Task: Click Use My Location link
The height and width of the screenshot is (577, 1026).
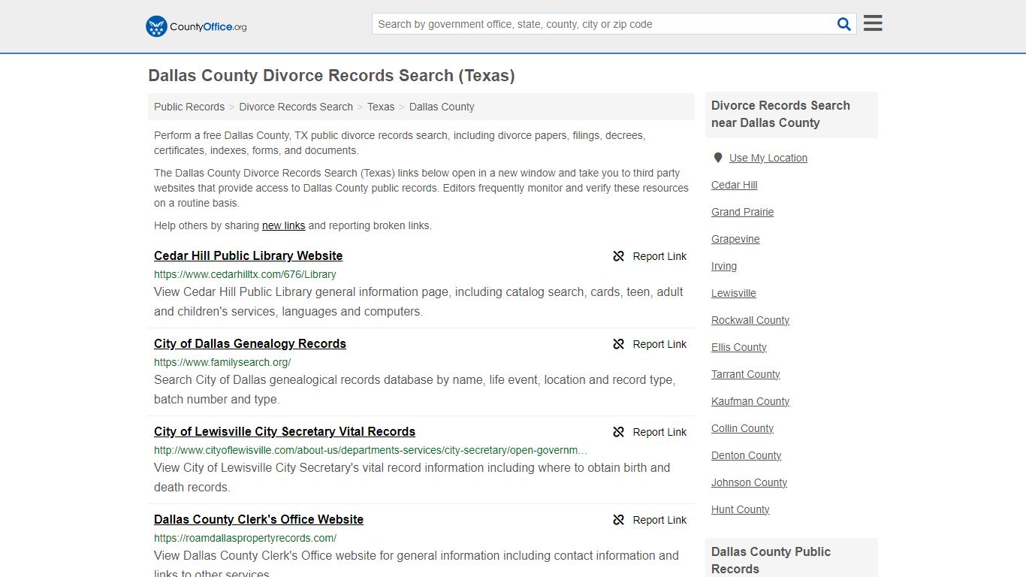Action: tap(768, 158)
